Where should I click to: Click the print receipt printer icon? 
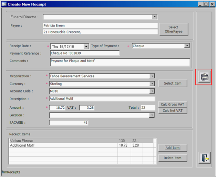coord(204,77)
